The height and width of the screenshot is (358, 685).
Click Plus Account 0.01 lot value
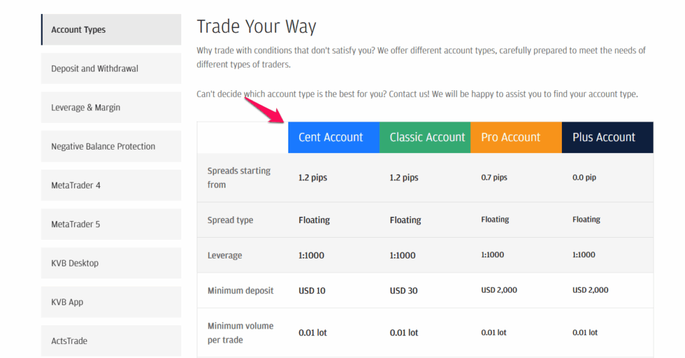click(585, 332)
